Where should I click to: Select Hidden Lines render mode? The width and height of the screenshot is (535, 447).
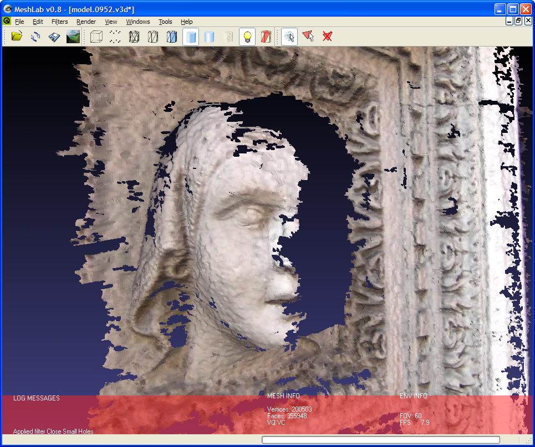pos(153,37)
